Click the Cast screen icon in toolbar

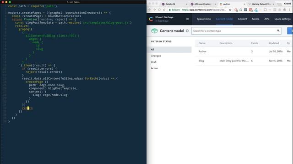point(265,10)
